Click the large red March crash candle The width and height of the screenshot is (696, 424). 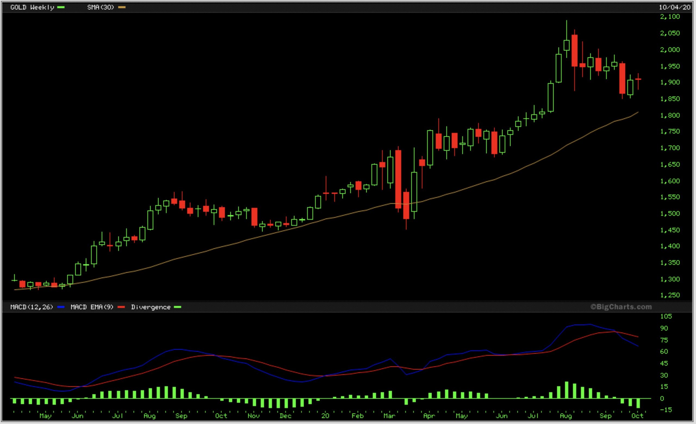click(398, 179)
